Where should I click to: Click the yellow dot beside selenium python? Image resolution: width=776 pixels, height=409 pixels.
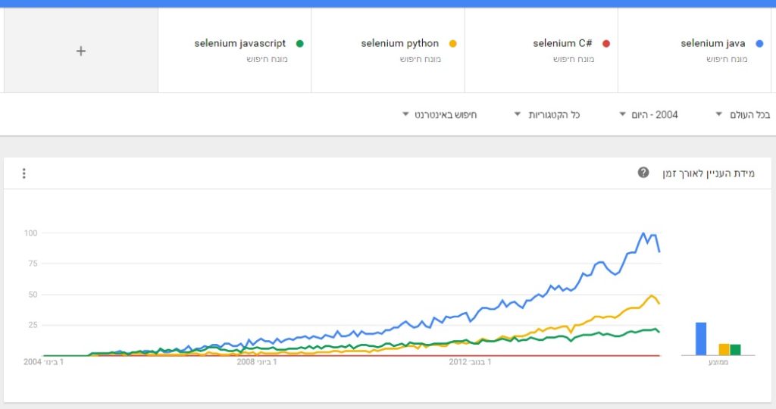tap(452, 43)
